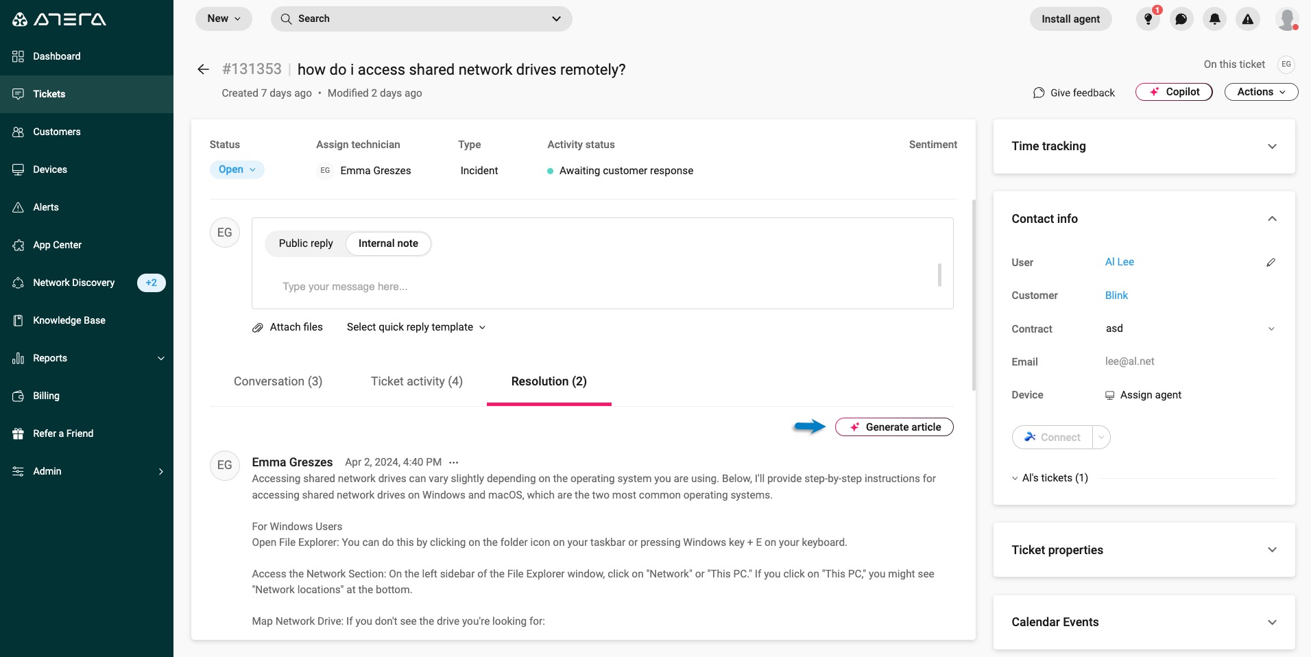
Task: Open the lightbulb tips icon
Action: point(1148,19)
